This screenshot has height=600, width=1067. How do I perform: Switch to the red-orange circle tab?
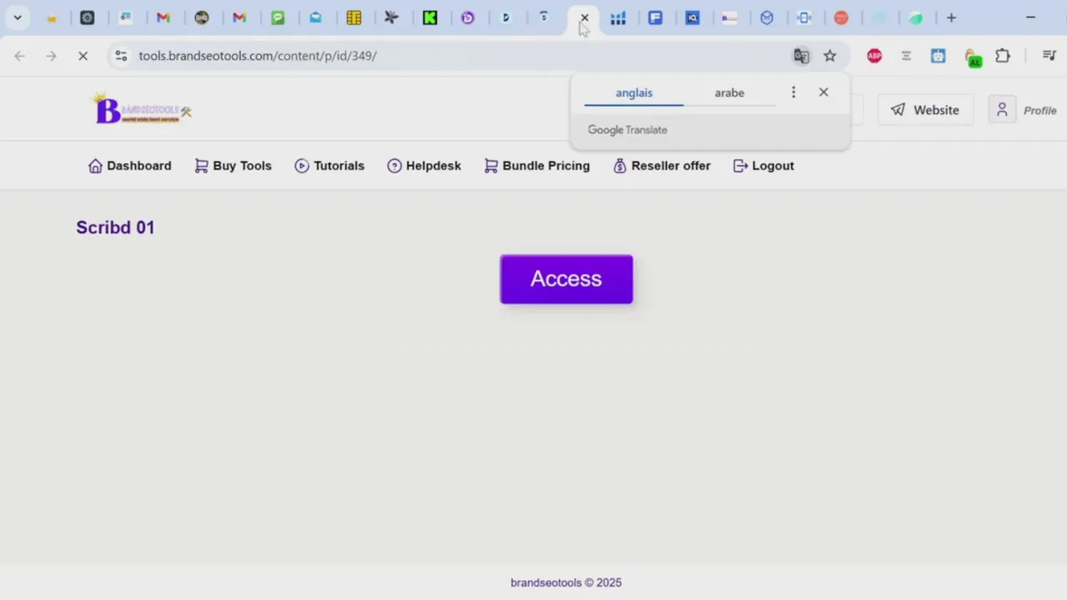pyautogui.click(x=841, y=17)
